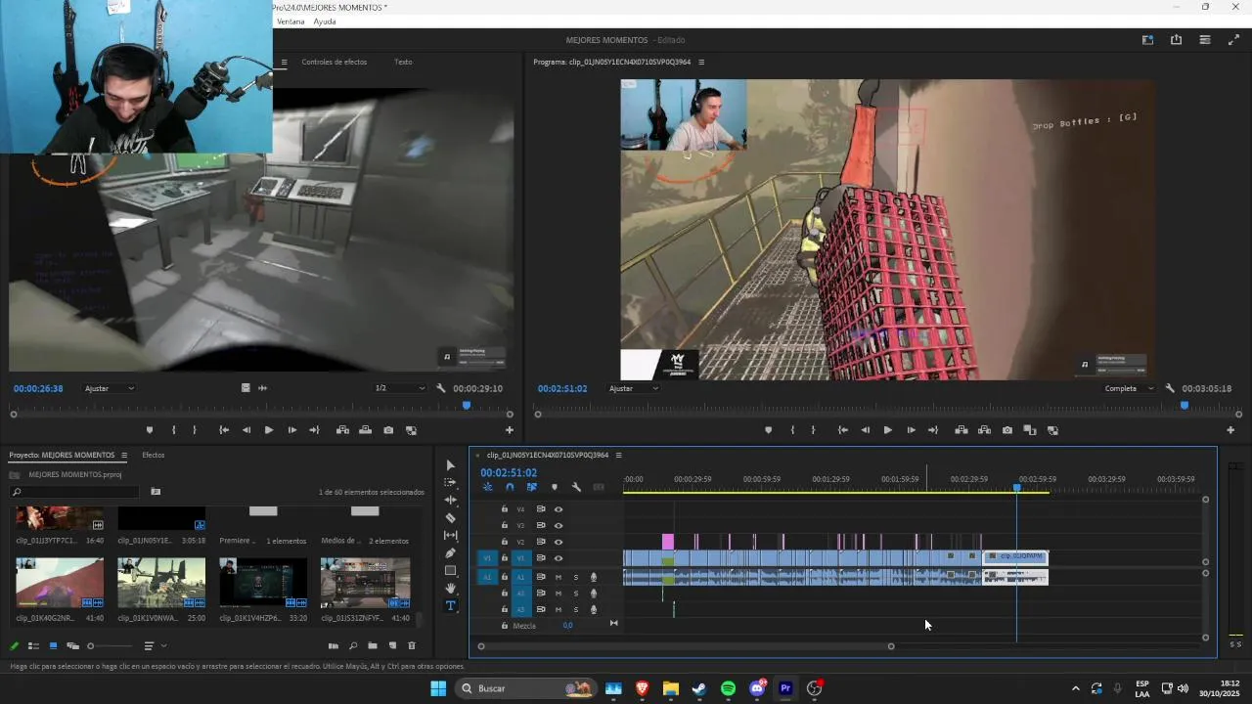Open Program monitor settings wrench

coord(1170,388)
